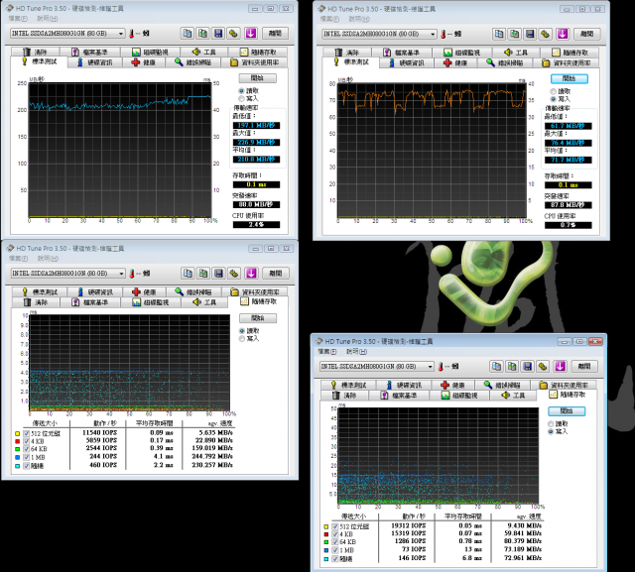Open 隨機存取 tab in read benchmark window
Screen dimensions: 635x572
(x=258, y=52)
